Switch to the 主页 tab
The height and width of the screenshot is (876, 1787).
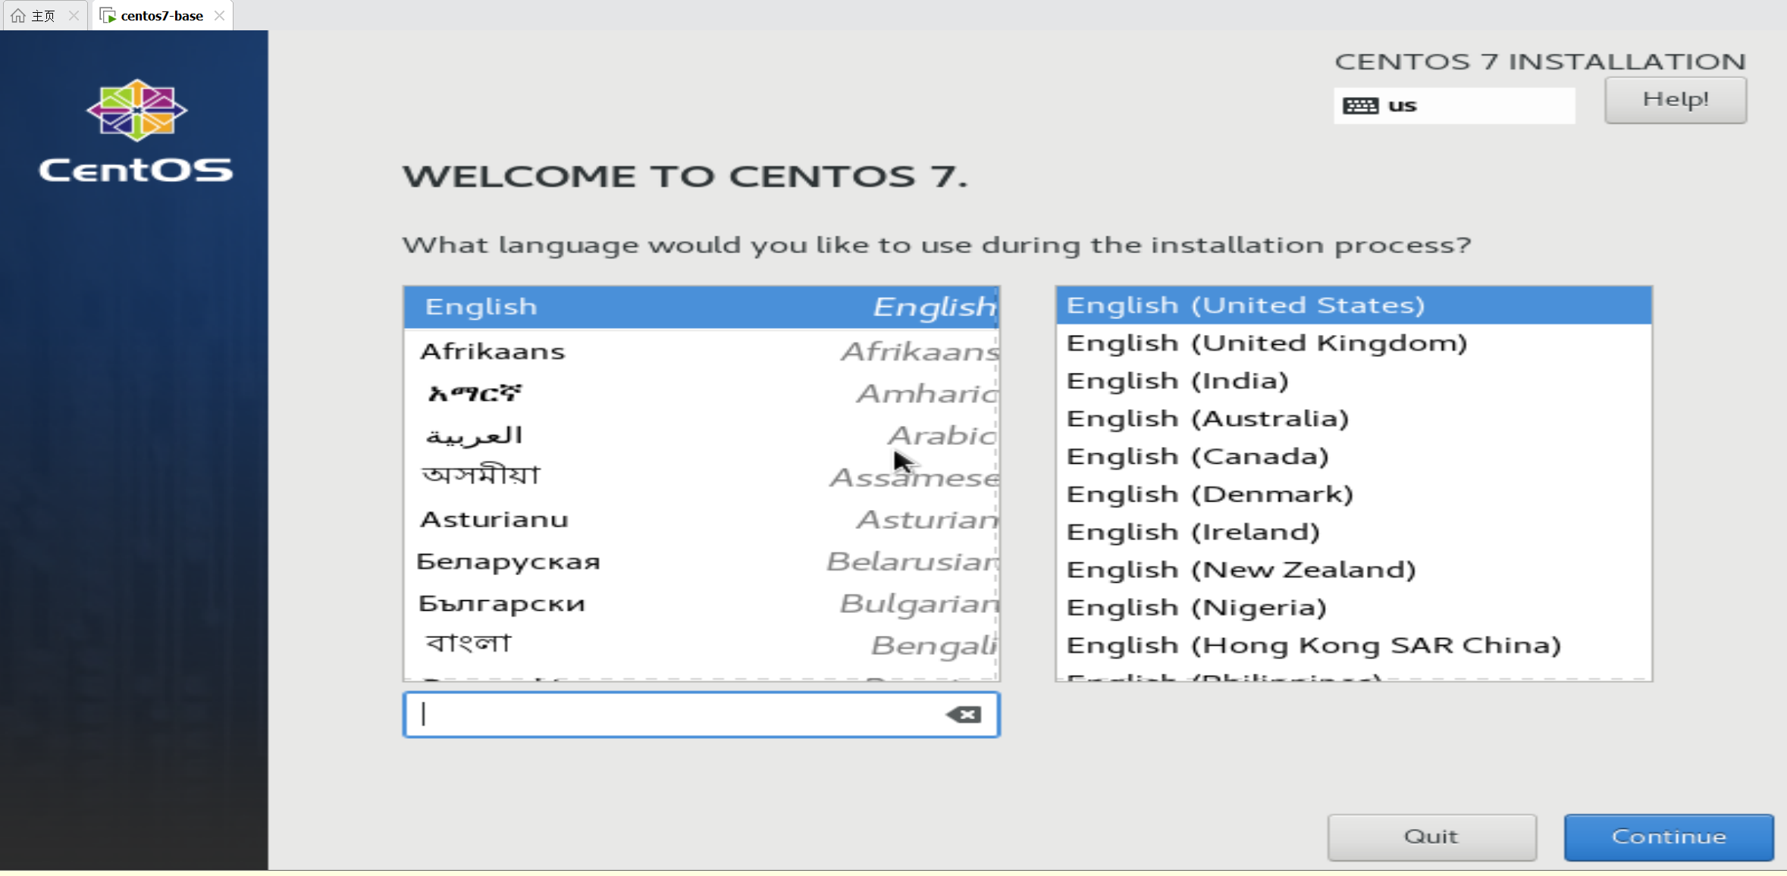[x=45, y=15]
